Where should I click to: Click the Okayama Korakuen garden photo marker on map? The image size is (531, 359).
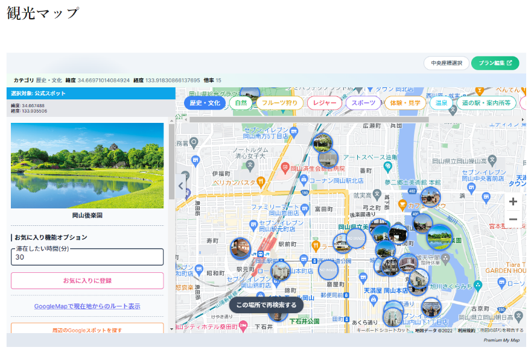(439, 237)
